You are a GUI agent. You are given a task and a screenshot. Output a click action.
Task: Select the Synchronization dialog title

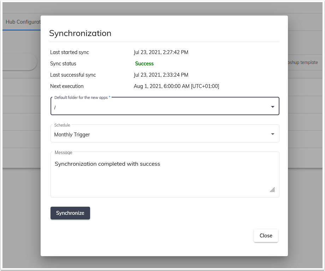coord(80,33)
